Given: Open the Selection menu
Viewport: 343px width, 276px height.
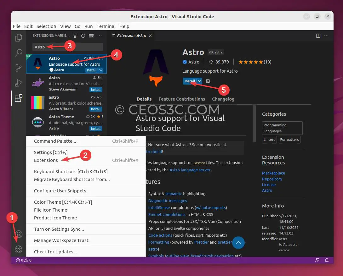Looking at the screenshot, I should pyautogui.click(x=46, y=26).
